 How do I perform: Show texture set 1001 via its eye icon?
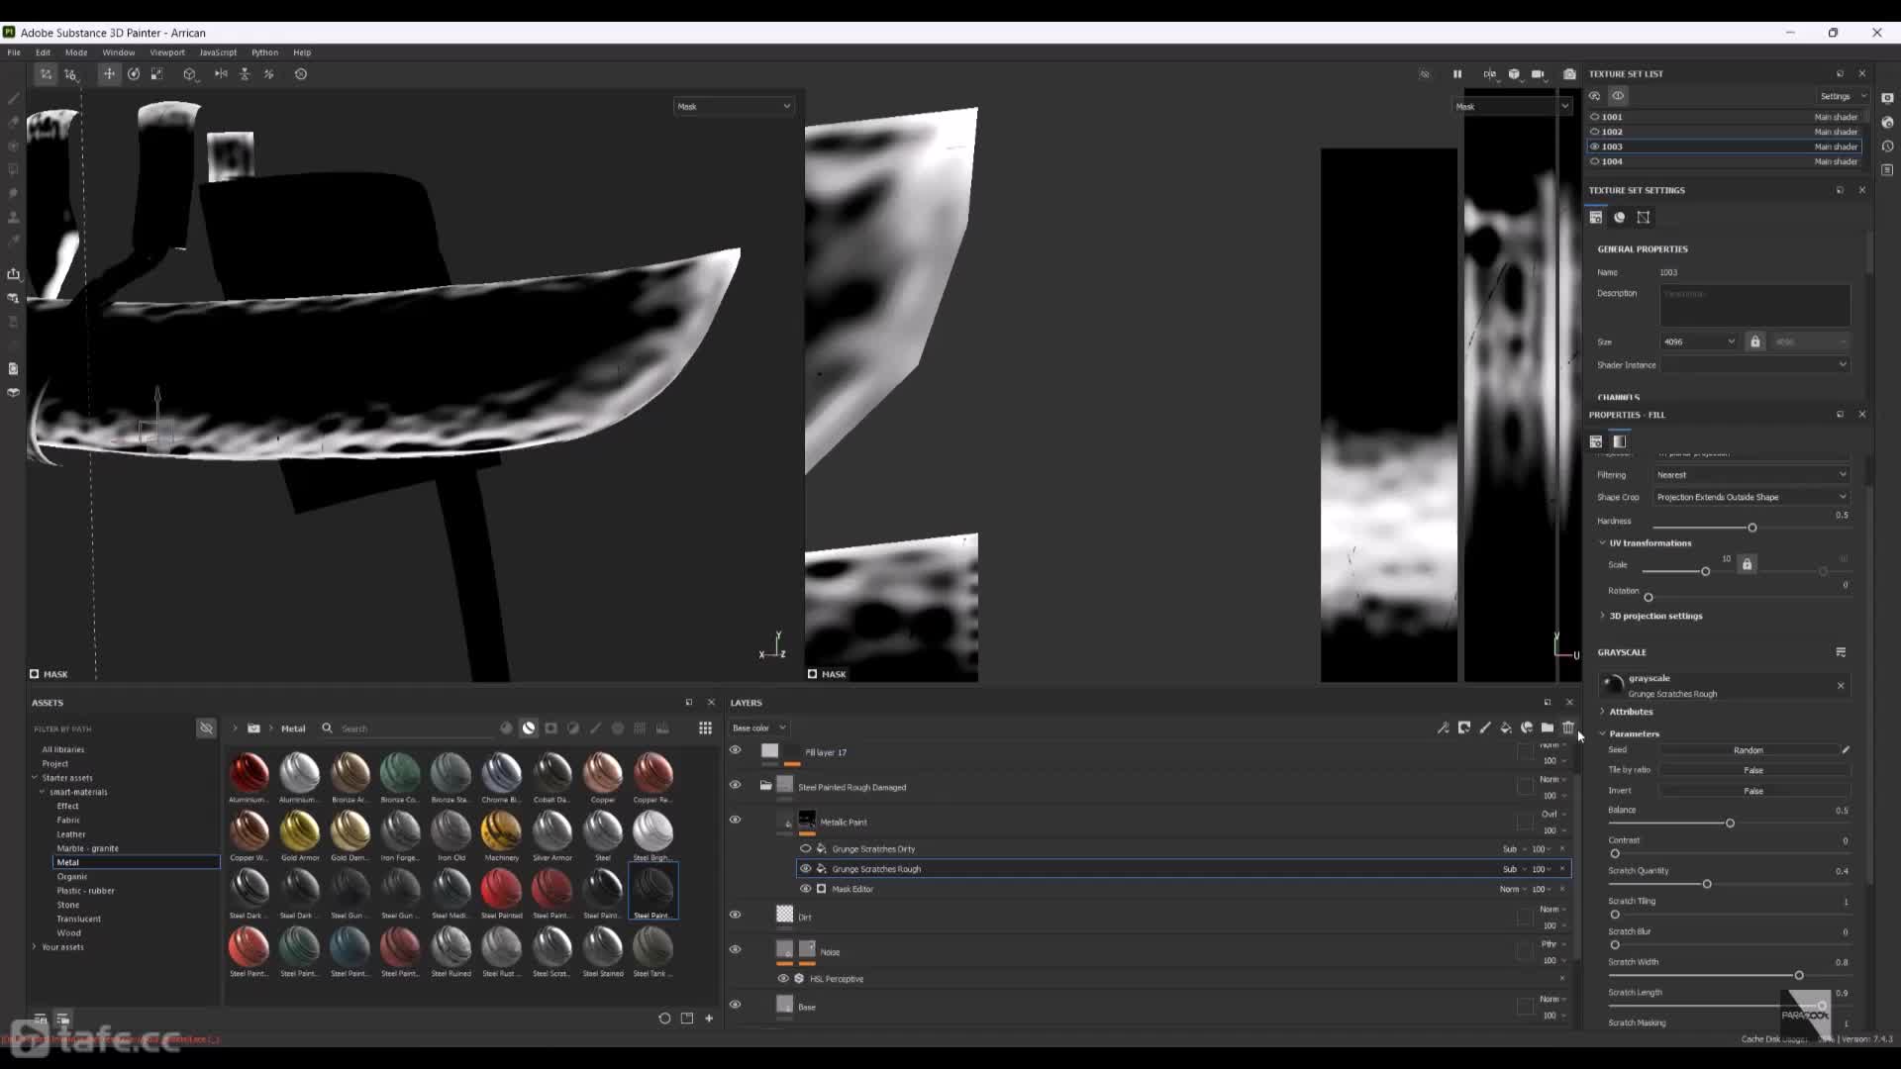(x=1595, y=117)
